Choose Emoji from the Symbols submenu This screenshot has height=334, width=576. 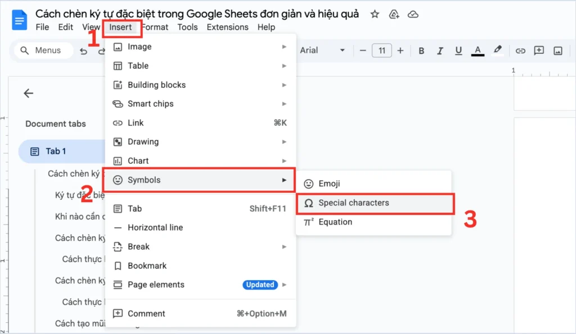pyautogui.click(x=374, y=184)
